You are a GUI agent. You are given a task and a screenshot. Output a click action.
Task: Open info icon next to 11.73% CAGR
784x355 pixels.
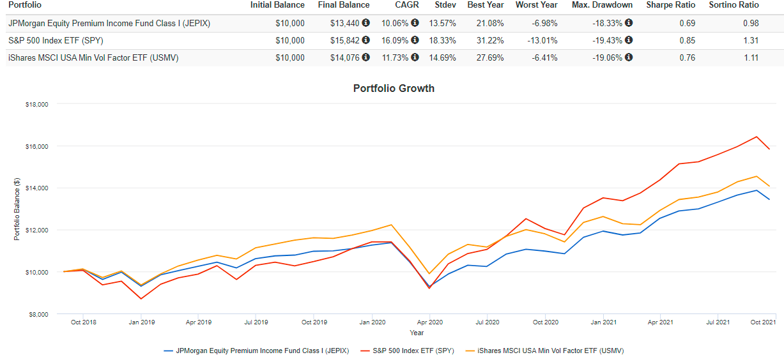(415, 57)
